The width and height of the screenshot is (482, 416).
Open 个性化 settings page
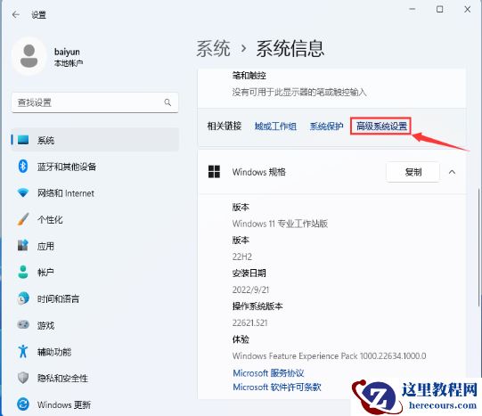point(94,219)
